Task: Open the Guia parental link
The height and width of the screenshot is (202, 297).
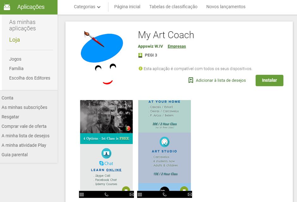Action: coord(15,155)
